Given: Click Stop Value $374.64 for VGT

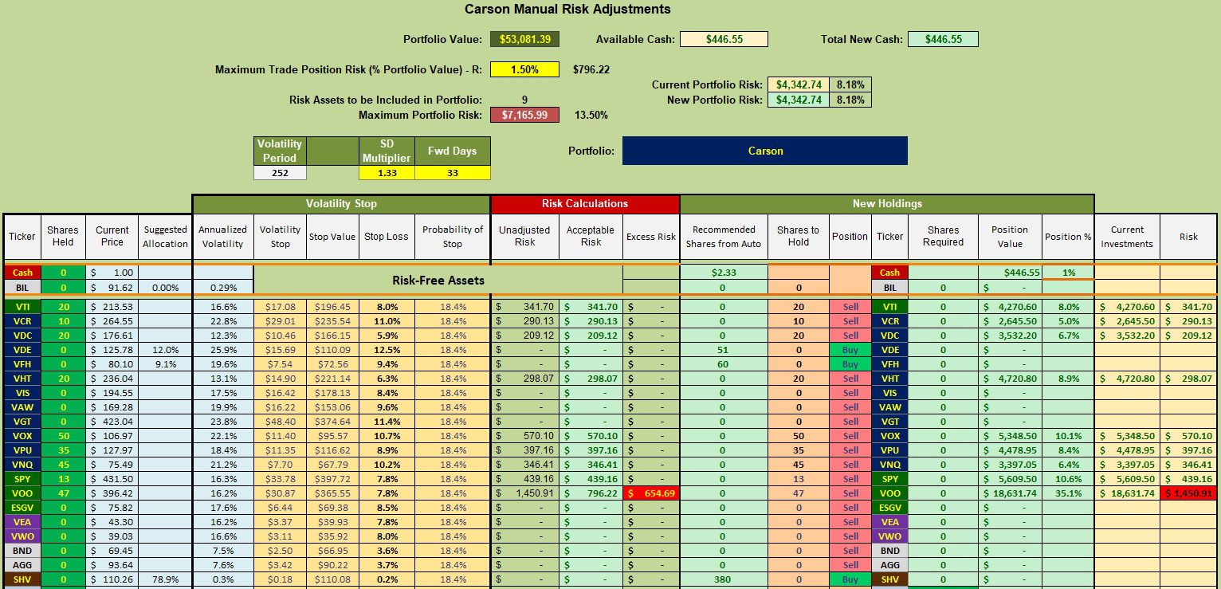Looking at the screenshot, I should (333, 422).
